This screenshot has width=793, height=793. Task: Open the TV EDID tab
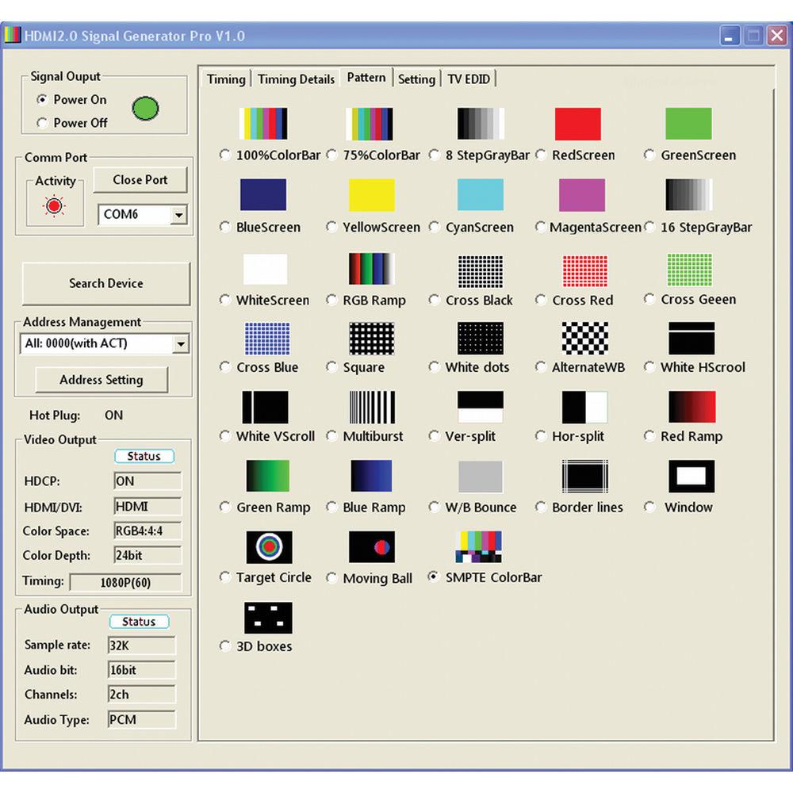tap(469, 79)
